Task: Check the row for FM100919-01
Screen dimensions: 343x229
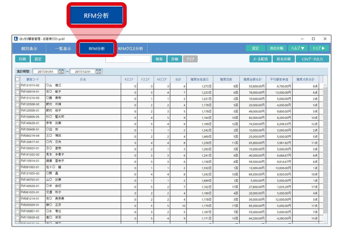Action: click(17, 92)
